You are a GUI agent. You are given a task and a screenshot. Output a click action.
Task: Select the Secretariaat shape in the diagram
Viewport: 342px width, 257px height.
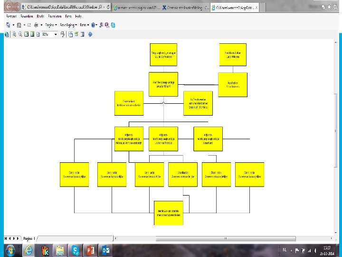pyautogui.click(x=129, y=103)
